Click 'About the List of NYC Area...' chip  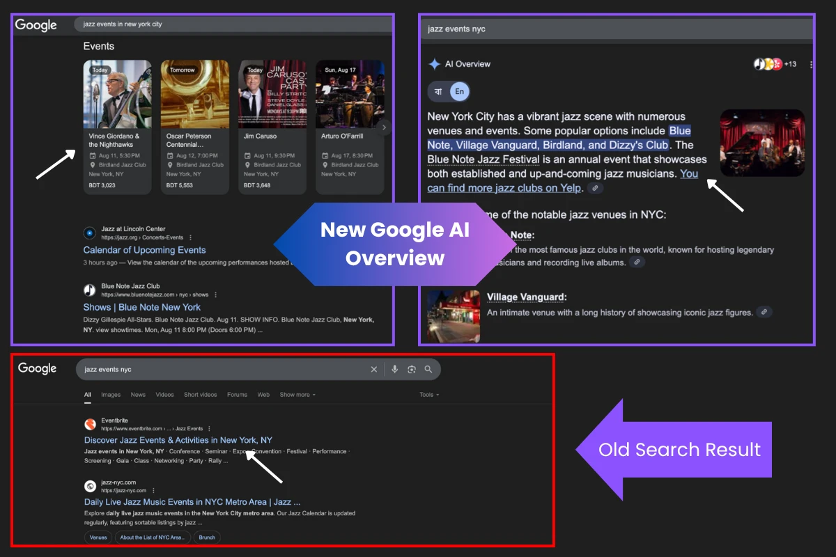153,538
